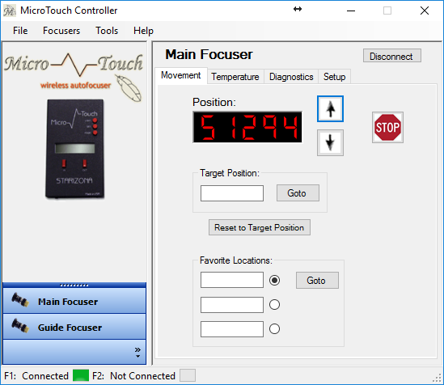Screen dimensions: 444x385
Task: Select Guide Focuser in the sidebar
Action: [x=74, y=327]
